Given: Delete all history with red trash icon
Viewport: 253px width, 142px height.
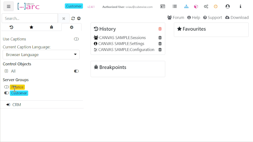Looking at the screenshot, I should click(x=160, y=29).
